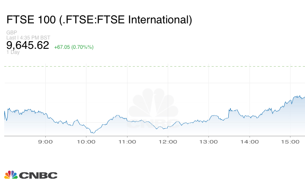Click the Last 4:35 PM BST timestamp
The height and width of the screenshot is (191, 305).
26,38
